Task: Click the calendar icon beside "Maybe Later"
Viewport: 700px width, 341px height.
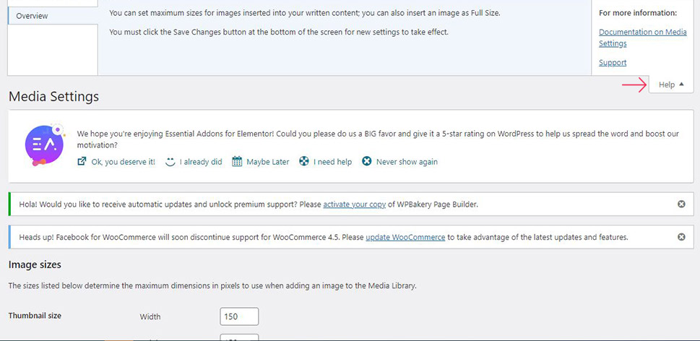Action: (x=237, y=162)
